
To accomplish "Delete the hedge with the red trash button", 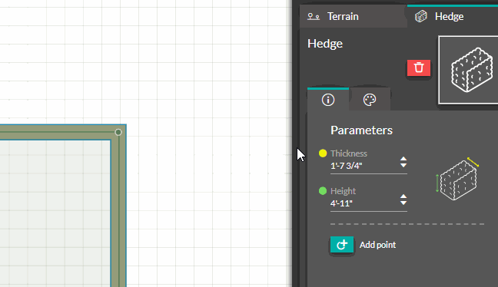I will [x=419, y=68].
